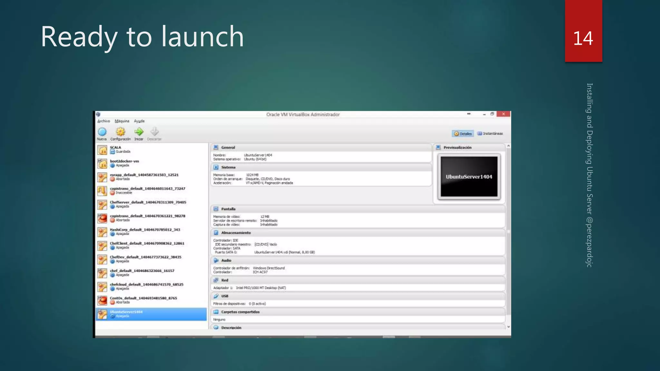
Task: Click the Red network section icon
Action: (x=216, y=280)
